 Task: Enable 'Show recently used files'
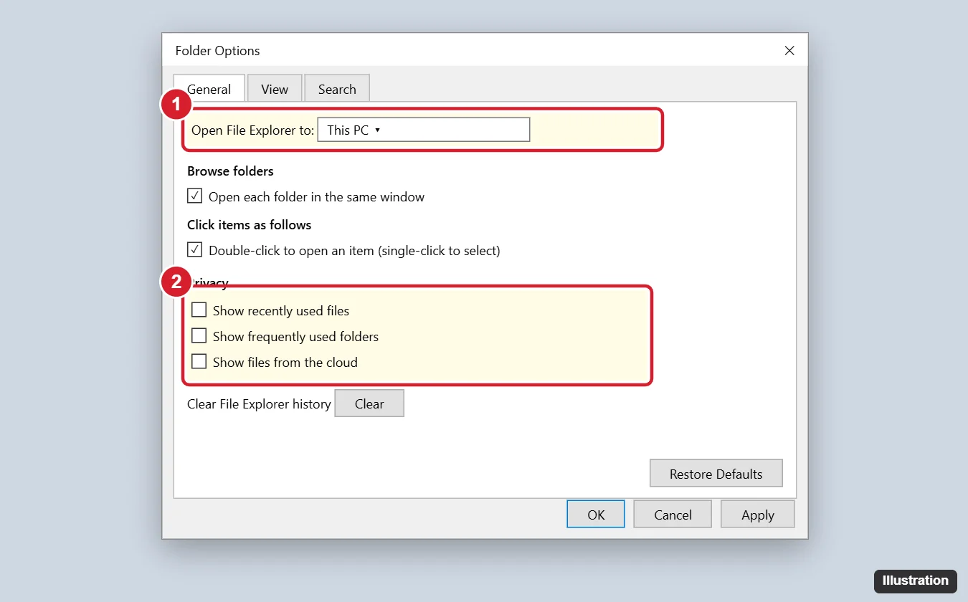point(199,310)
